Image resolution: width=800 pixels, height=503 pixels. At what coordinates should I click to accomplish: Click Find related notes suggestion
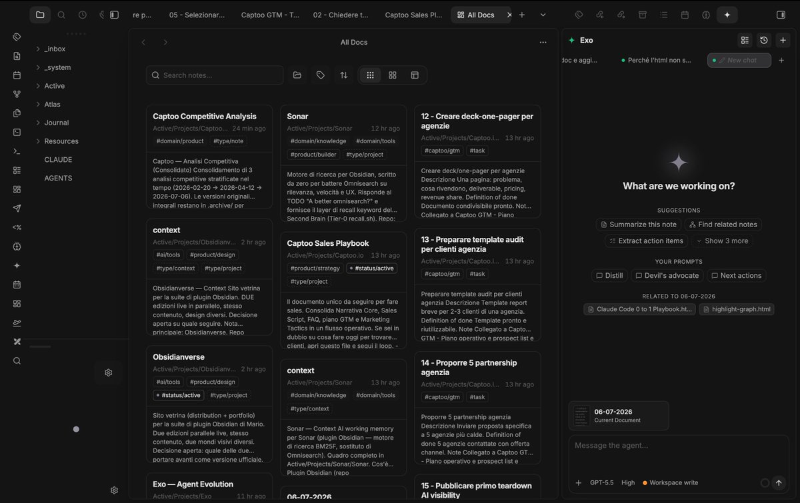click(723, 225)
